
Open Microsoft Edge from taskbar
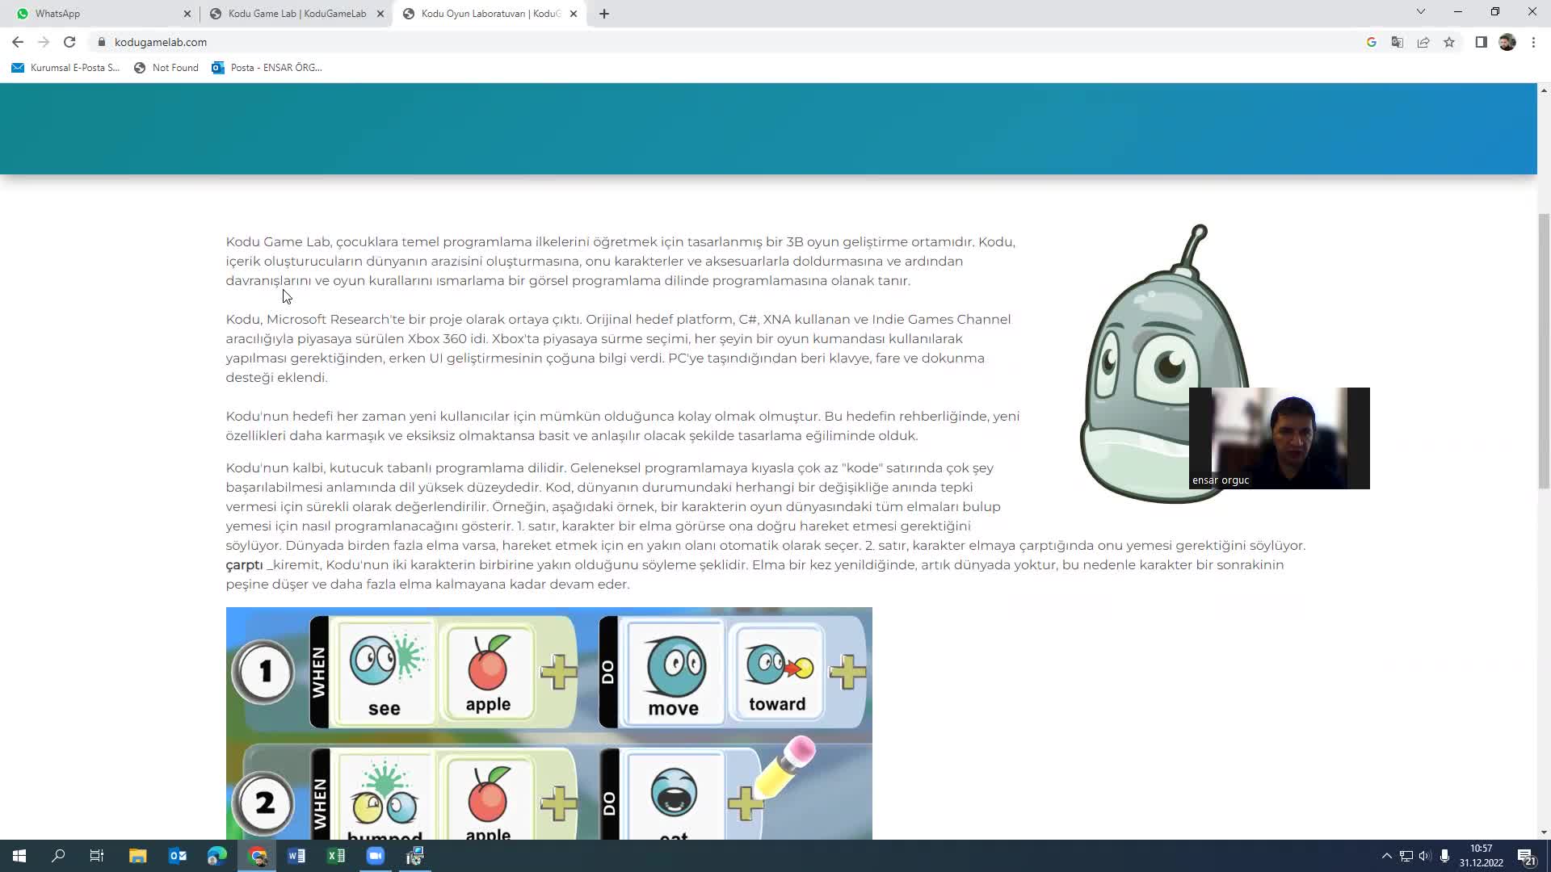[x=217, y=856]
